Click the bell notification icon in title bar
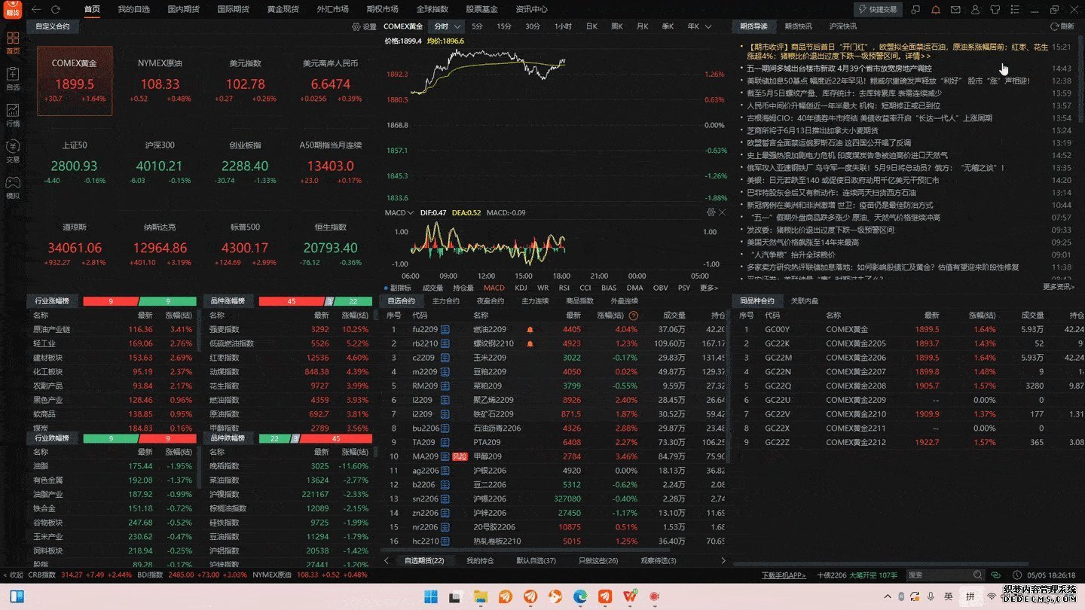Viewport: 1085px width, 610px height. tap(935, 10)
